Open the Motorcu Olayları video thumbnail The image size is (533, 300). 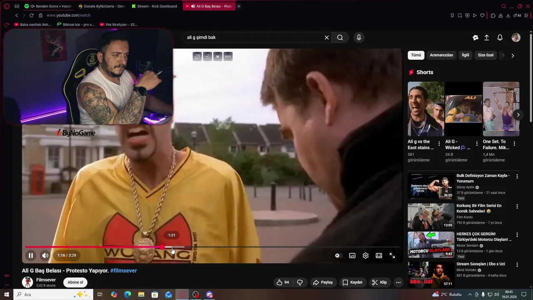(x=431, y=245)
